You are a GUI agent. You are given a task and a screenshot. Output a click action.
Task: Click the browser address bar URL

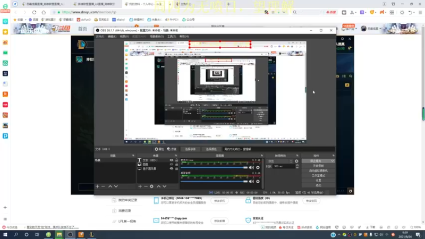click(x=89, y=12)
